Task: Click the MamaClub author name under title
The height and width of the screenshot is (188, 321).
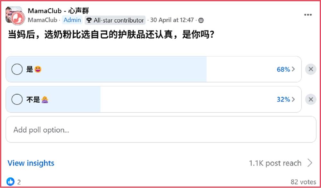Action: [42, 20]
